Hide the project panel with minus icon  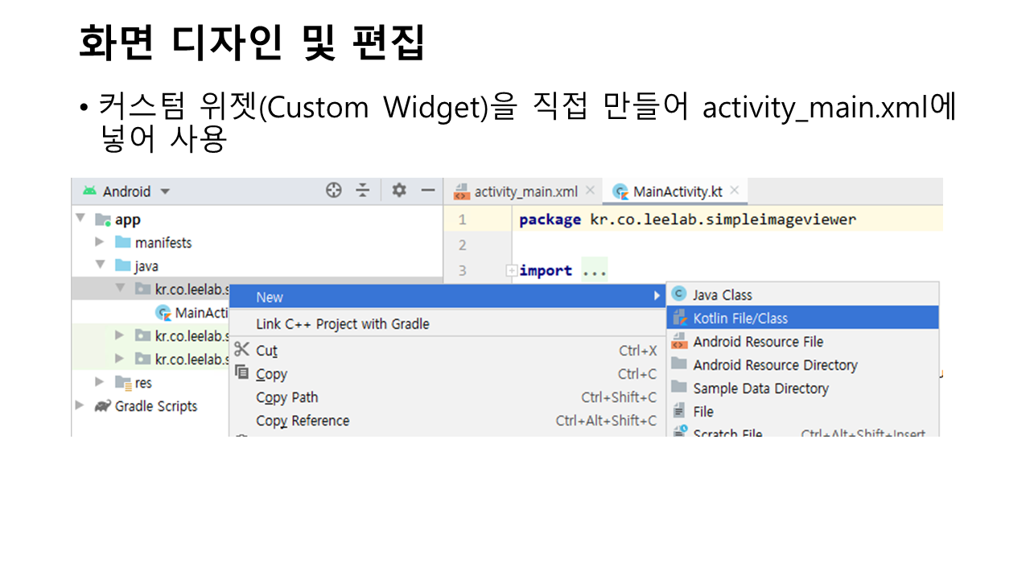coord(428,191)
